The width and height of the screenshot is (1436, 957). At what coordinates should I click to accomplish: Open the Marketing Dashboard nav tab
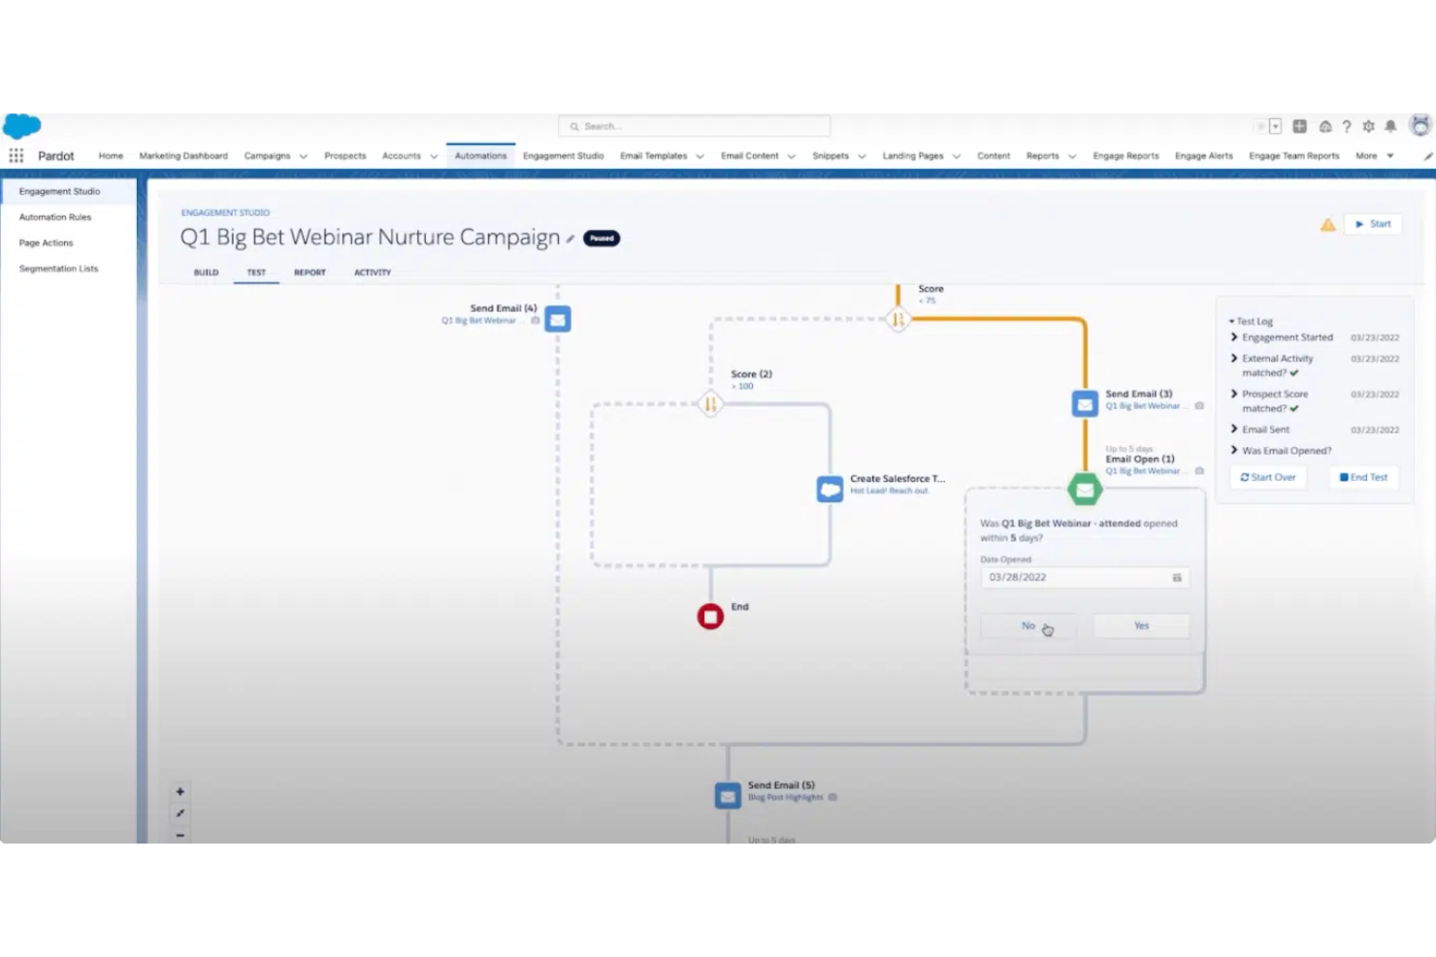coord(183,156)
